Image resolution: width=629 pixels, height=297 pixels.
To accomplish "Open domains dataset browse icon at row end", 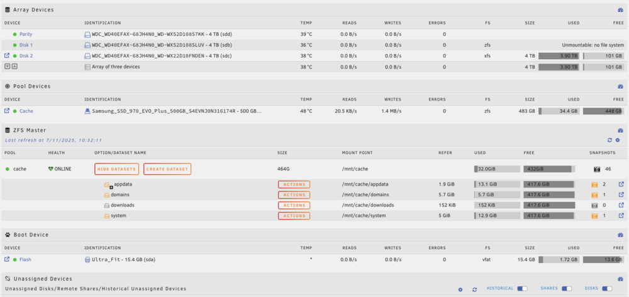I will (621, 194).
